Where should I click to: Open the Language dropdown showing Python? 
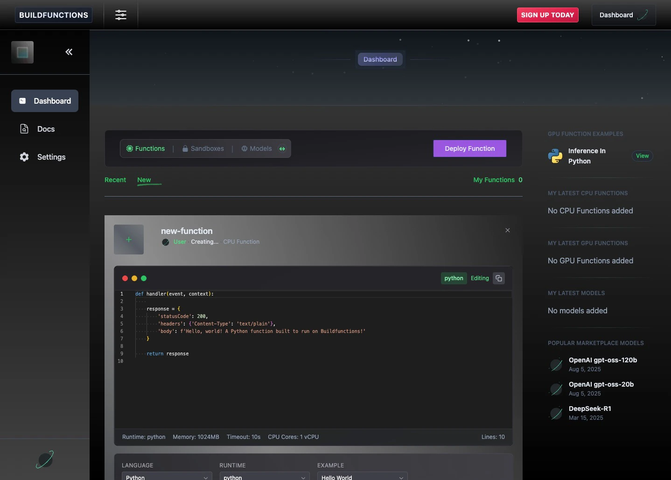166,477
